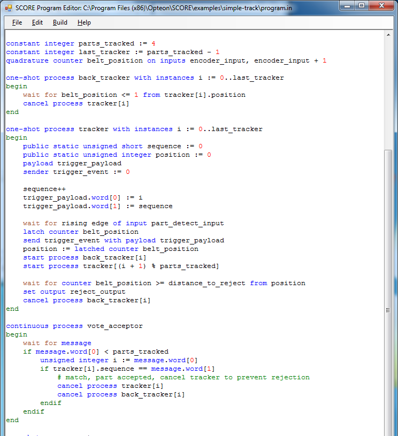The width and height of the screenshot is (398, 436).
Task: Open the File menu
Action: click(17, 22)
